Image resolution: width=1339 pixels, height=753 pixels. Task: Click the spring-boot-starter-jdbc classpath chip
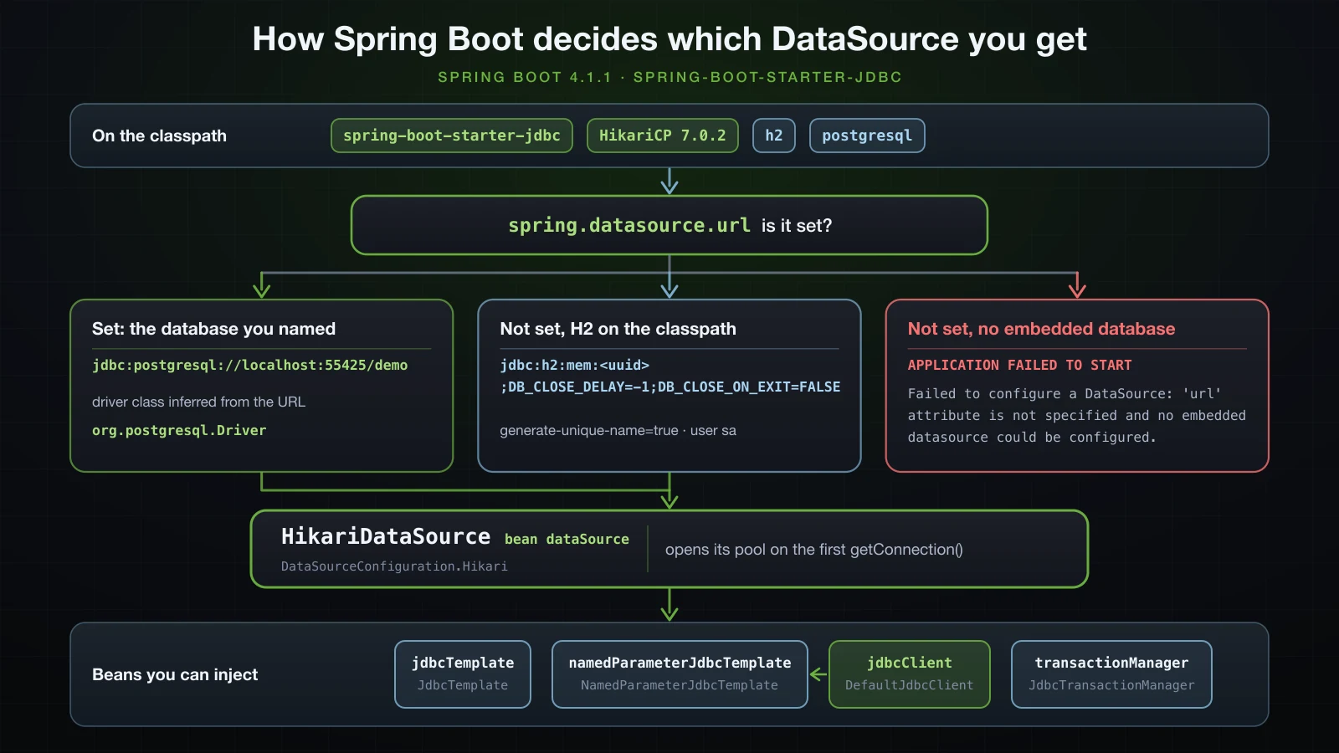click(x=452, y=136)
